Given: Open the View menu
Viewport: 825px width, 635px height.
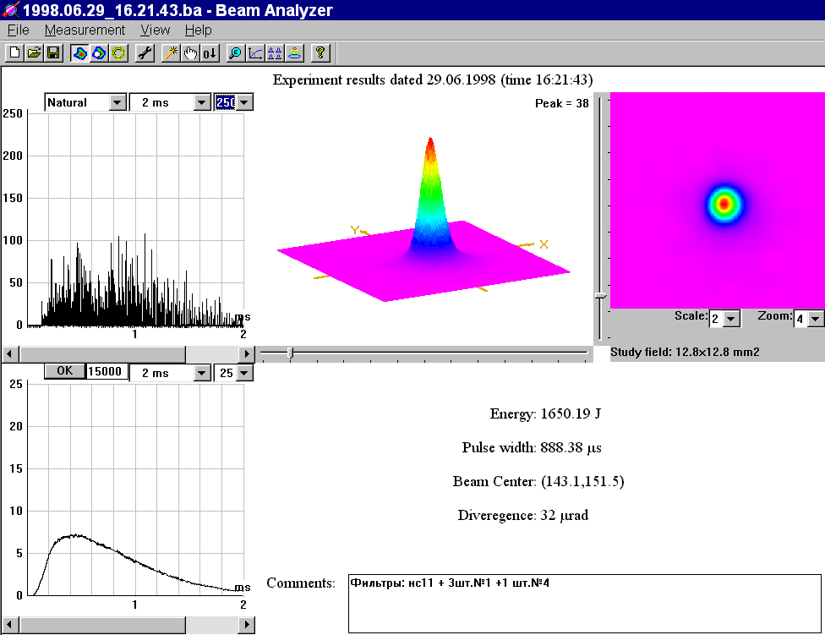Looking at the screenshot, I should 156,30.
